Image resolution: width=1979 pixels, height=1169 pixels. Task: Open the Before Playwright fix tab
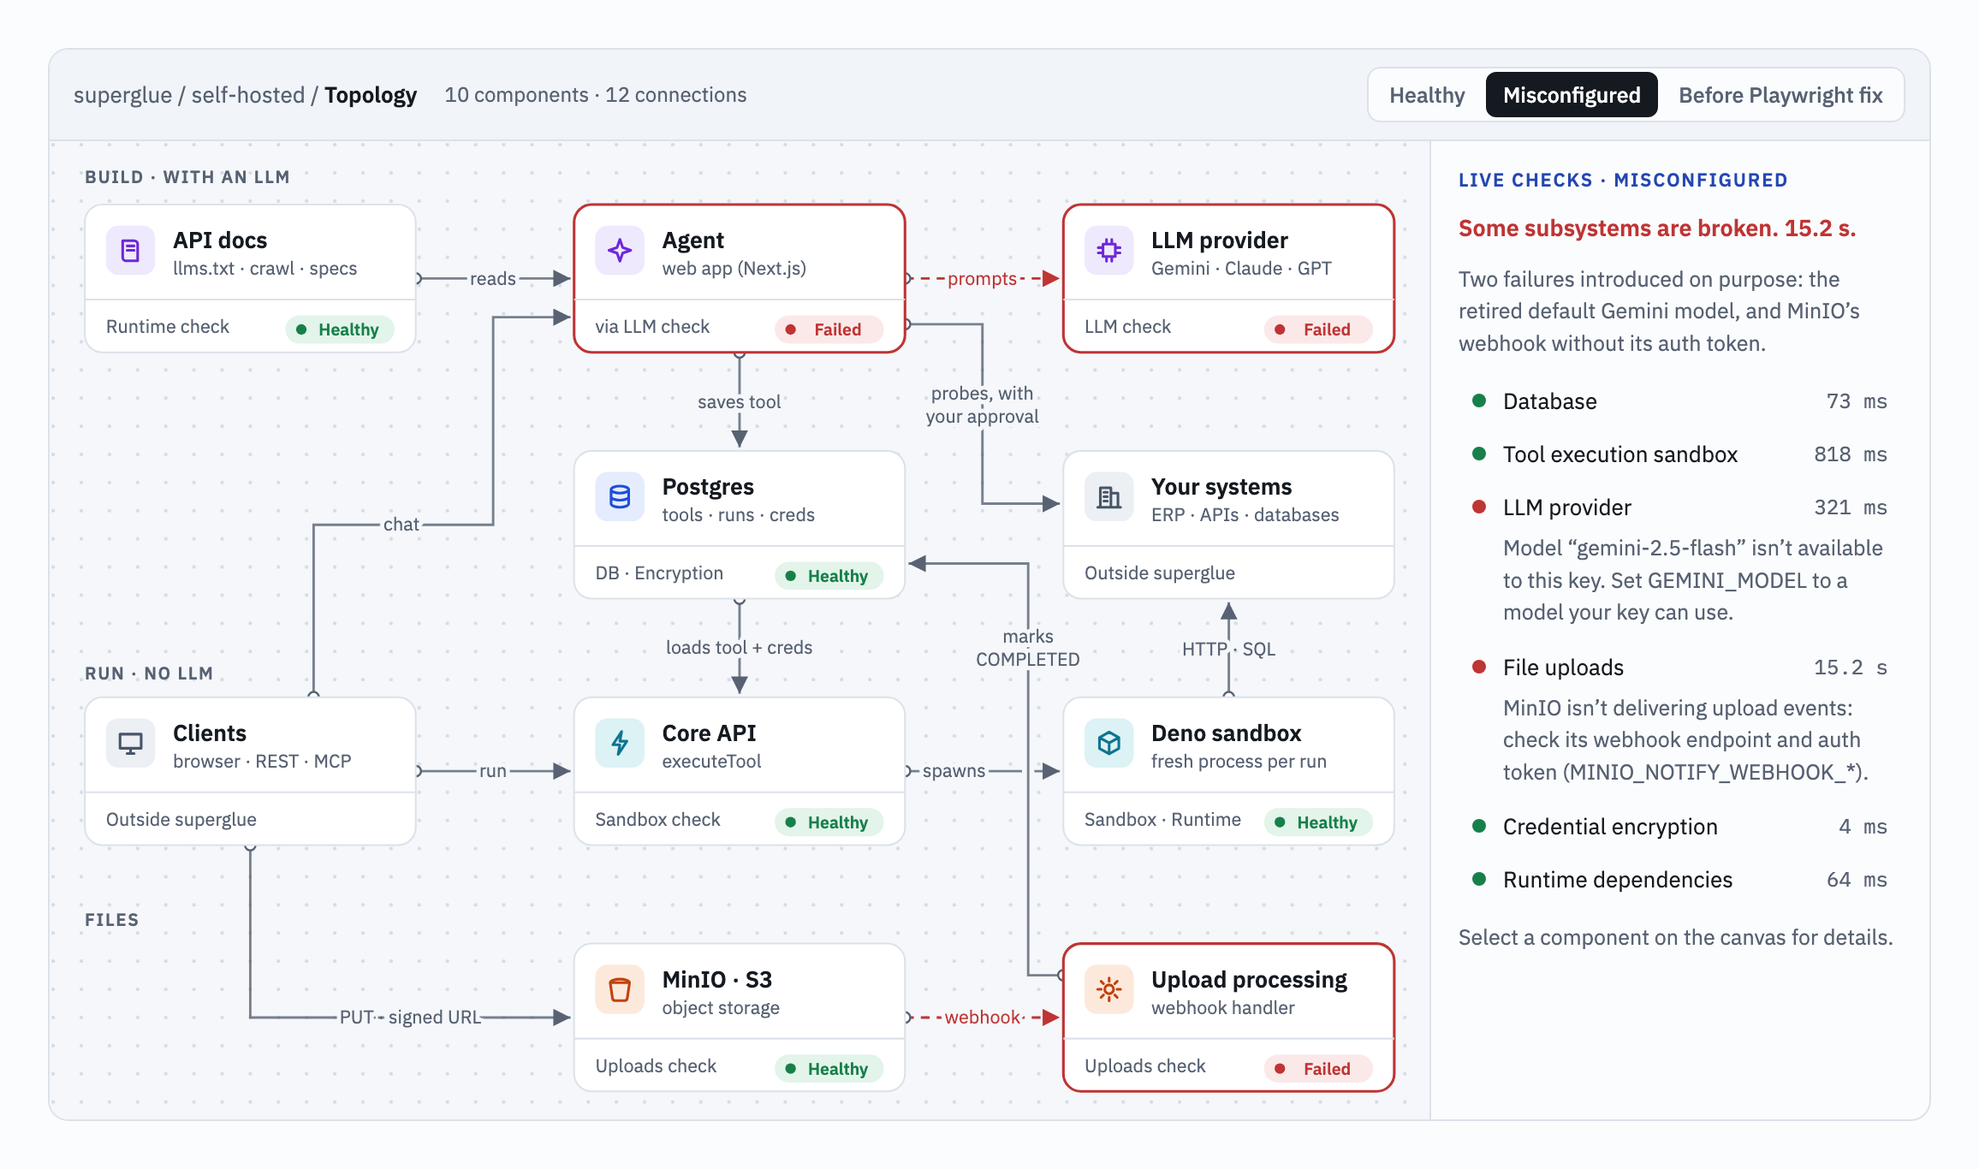[x=1780, y=95]
